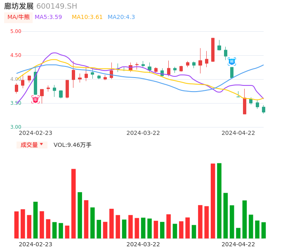Screen dimensions: 283x250
Task: Toggle the MA20 blue line indicator
Action: click(x=121, y=17)
